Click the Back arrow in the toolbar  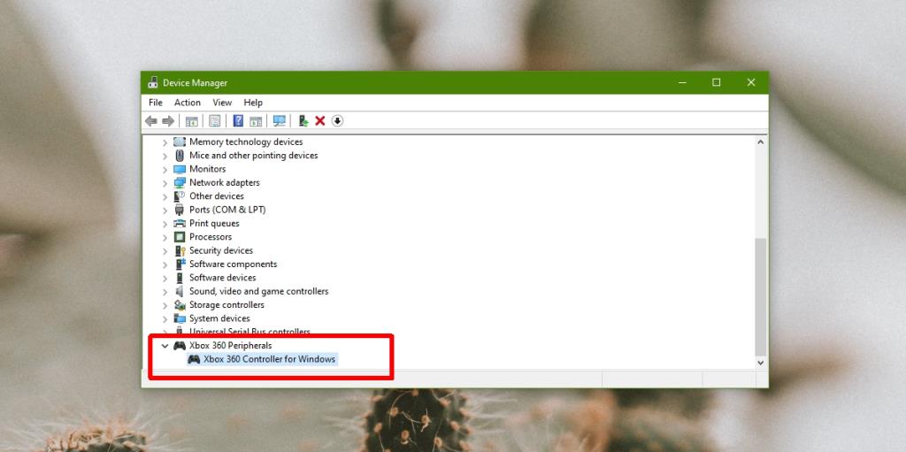[151, 120]
